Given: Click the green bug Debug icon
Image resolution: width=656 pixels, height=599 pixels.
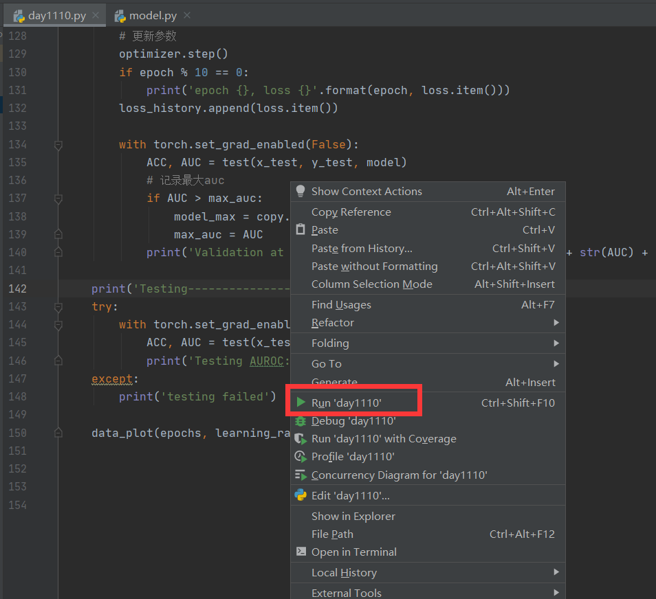Looking at the screenshot, I should coord(300,421).
